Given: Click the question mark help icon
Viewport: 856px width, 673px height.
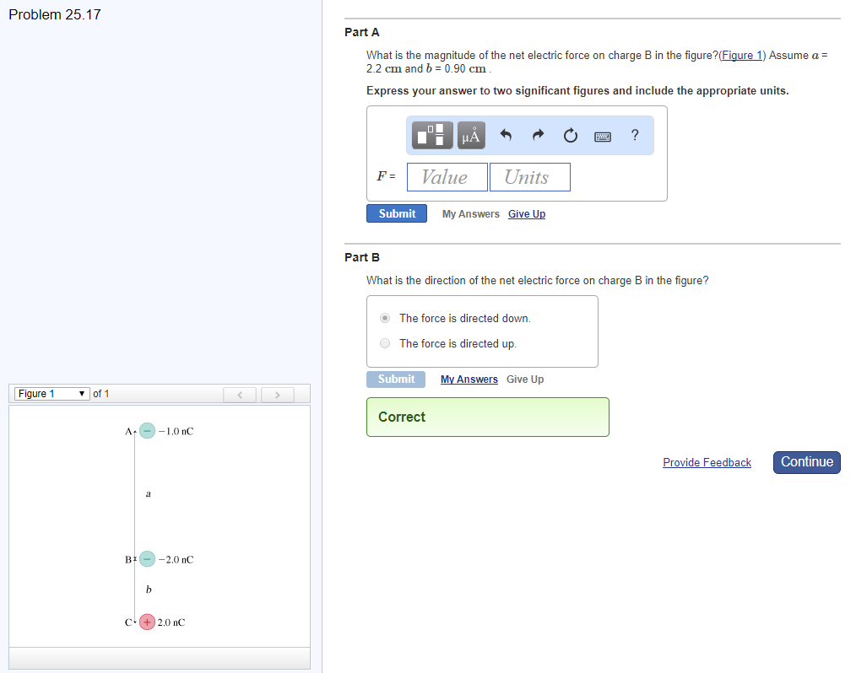Looking at the screenshot, I should coord(635,135).
